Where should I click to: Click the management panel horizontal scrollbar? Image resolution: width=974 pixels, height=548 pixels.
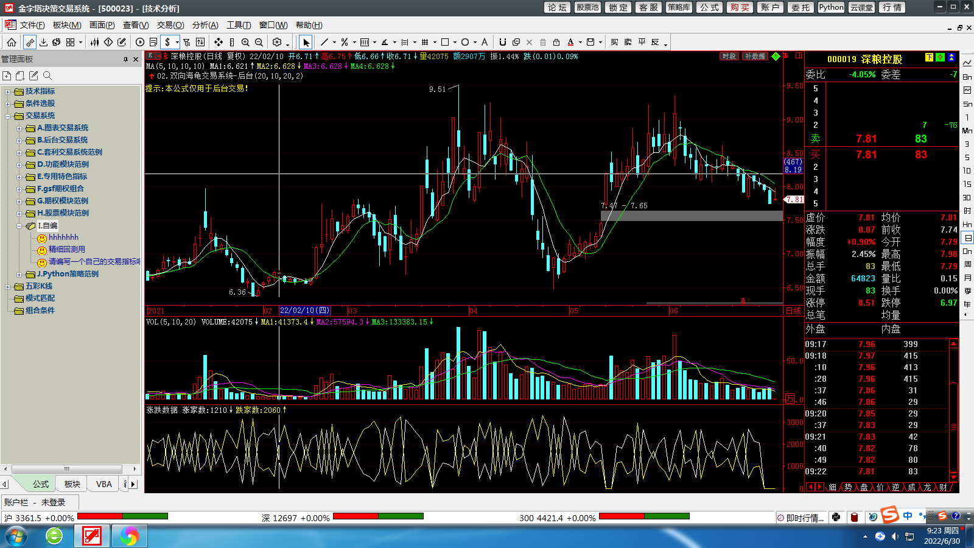[67, 469]
